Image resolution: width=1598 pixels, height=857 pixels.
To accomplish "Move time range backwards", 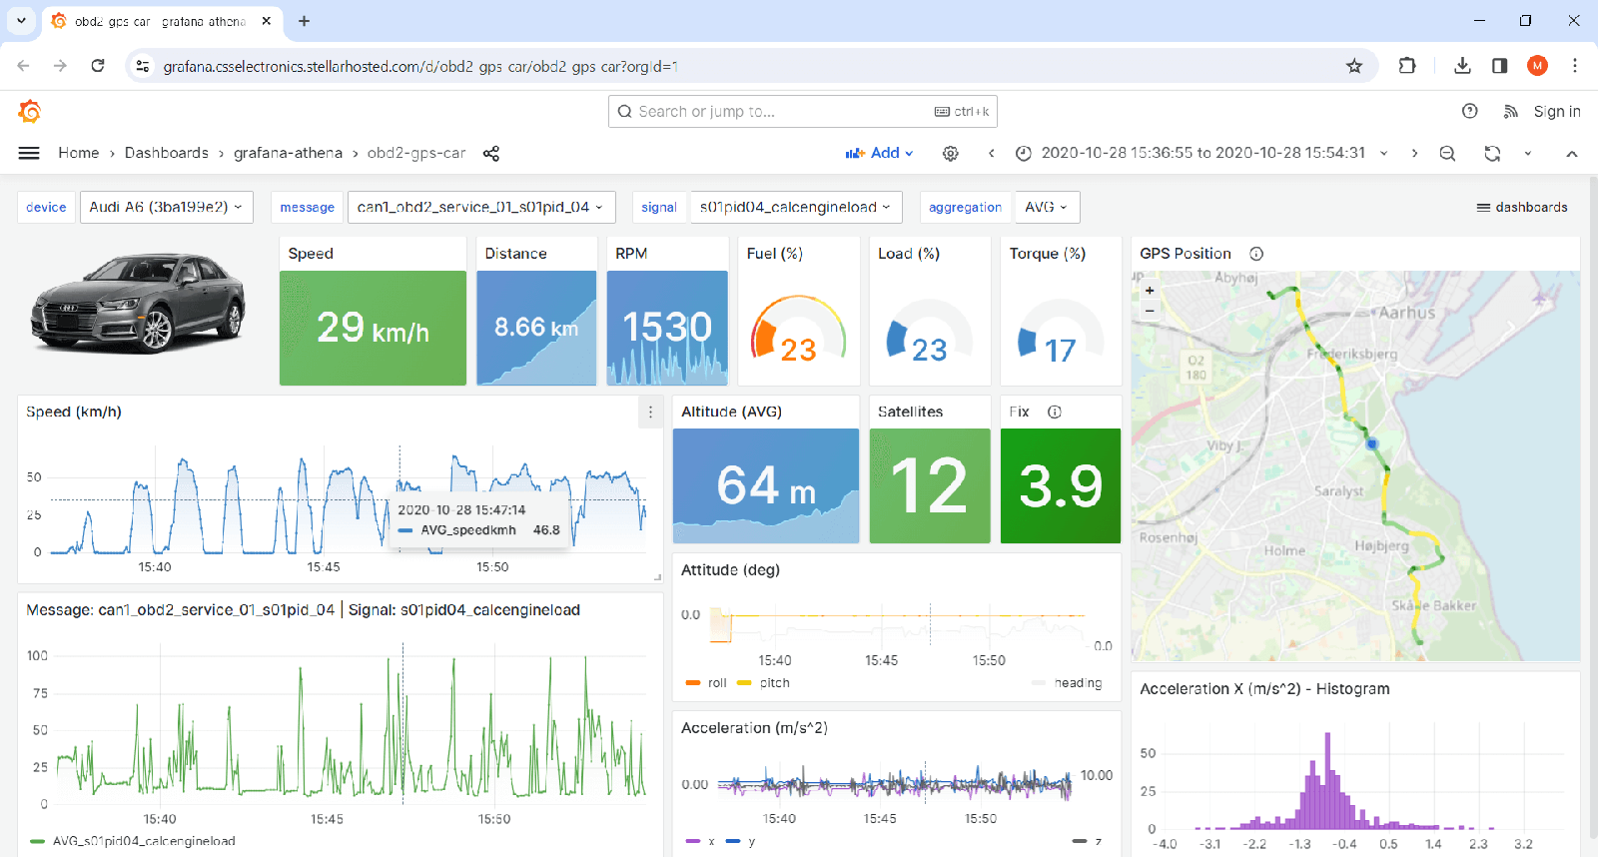I will point(991,153).
